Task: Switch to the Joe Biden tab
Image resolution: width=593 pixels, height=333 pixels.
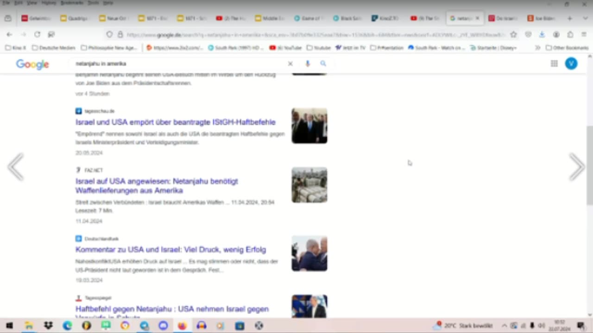Action: 542,18
